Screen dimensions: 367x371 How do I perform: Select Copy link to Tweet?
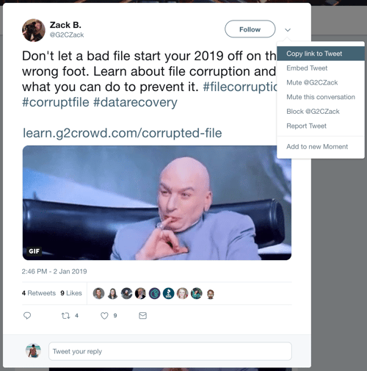click(314, 54)
